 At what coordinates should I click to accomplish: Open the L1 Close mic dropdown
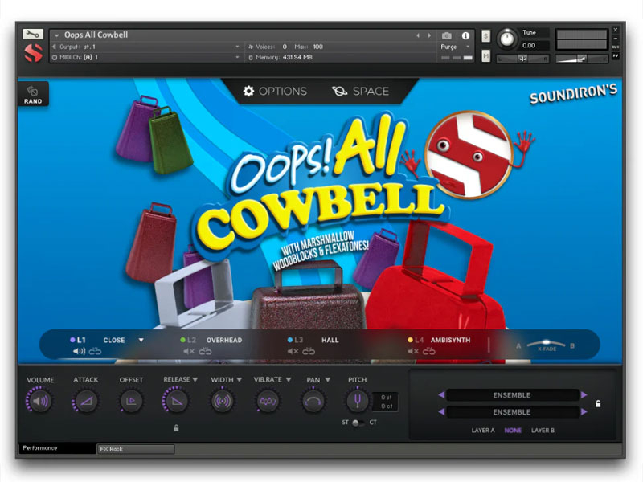(141, 340)
